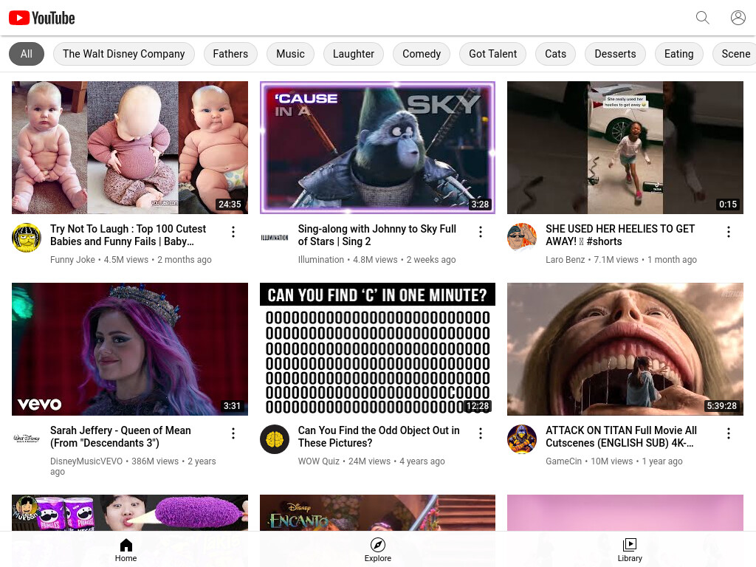The image size is (756, 567).
Task: Play the cutest babies thumbnail video
Action: [x=130, y=148]
